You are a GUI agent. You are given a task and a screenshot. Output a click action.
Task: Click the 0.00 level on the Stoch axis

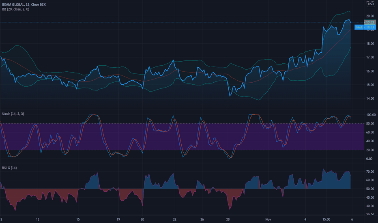tap(369, 159)
